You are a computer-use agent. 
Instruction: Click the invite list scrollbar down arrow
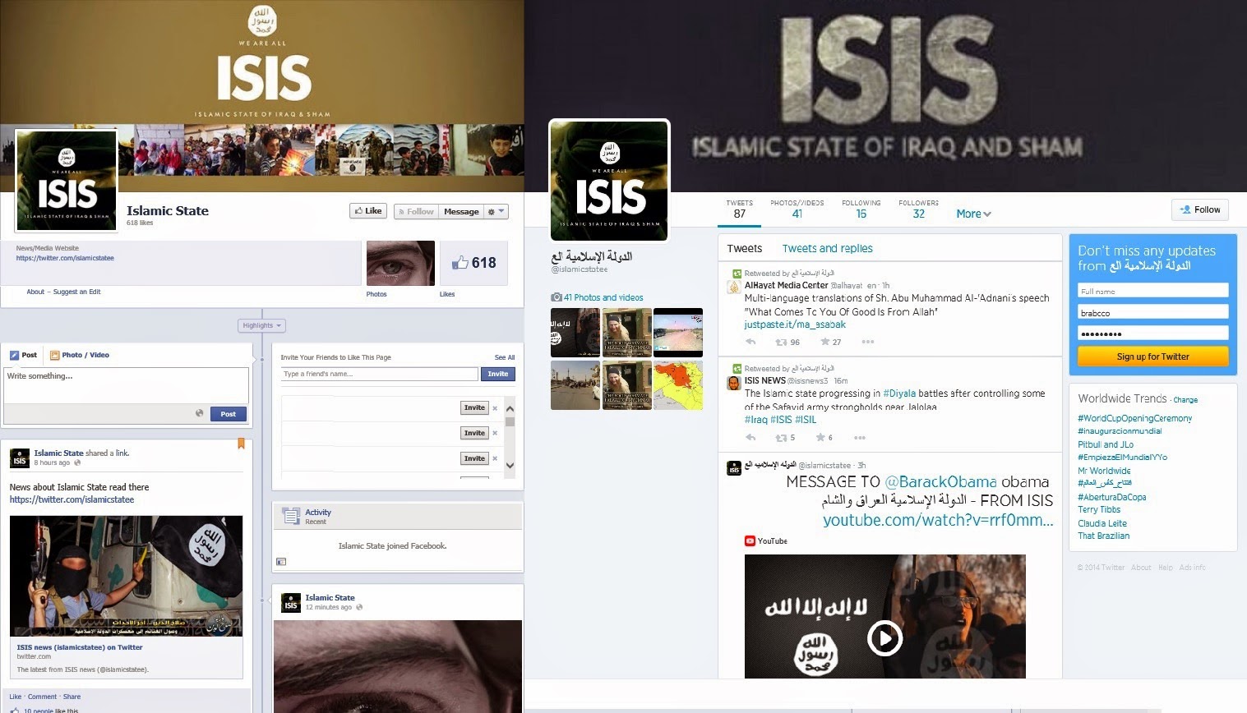click(510, 465)
